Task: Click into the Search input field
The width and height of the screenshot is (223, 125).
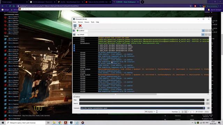Action: tap(142, 103)
